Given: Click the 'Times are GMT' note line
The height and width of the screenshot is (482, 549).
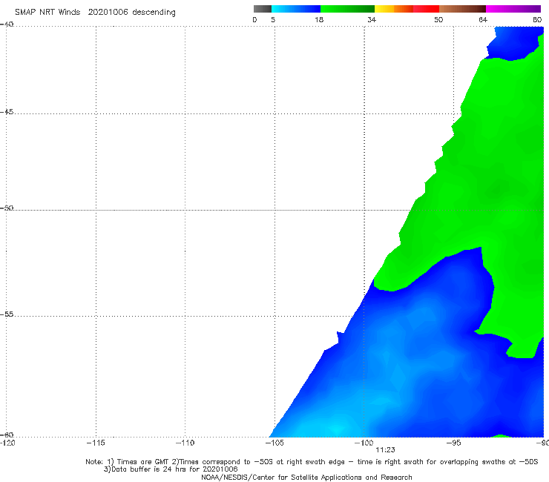Looking at the screenshot, I should click(x=312, y=462).
